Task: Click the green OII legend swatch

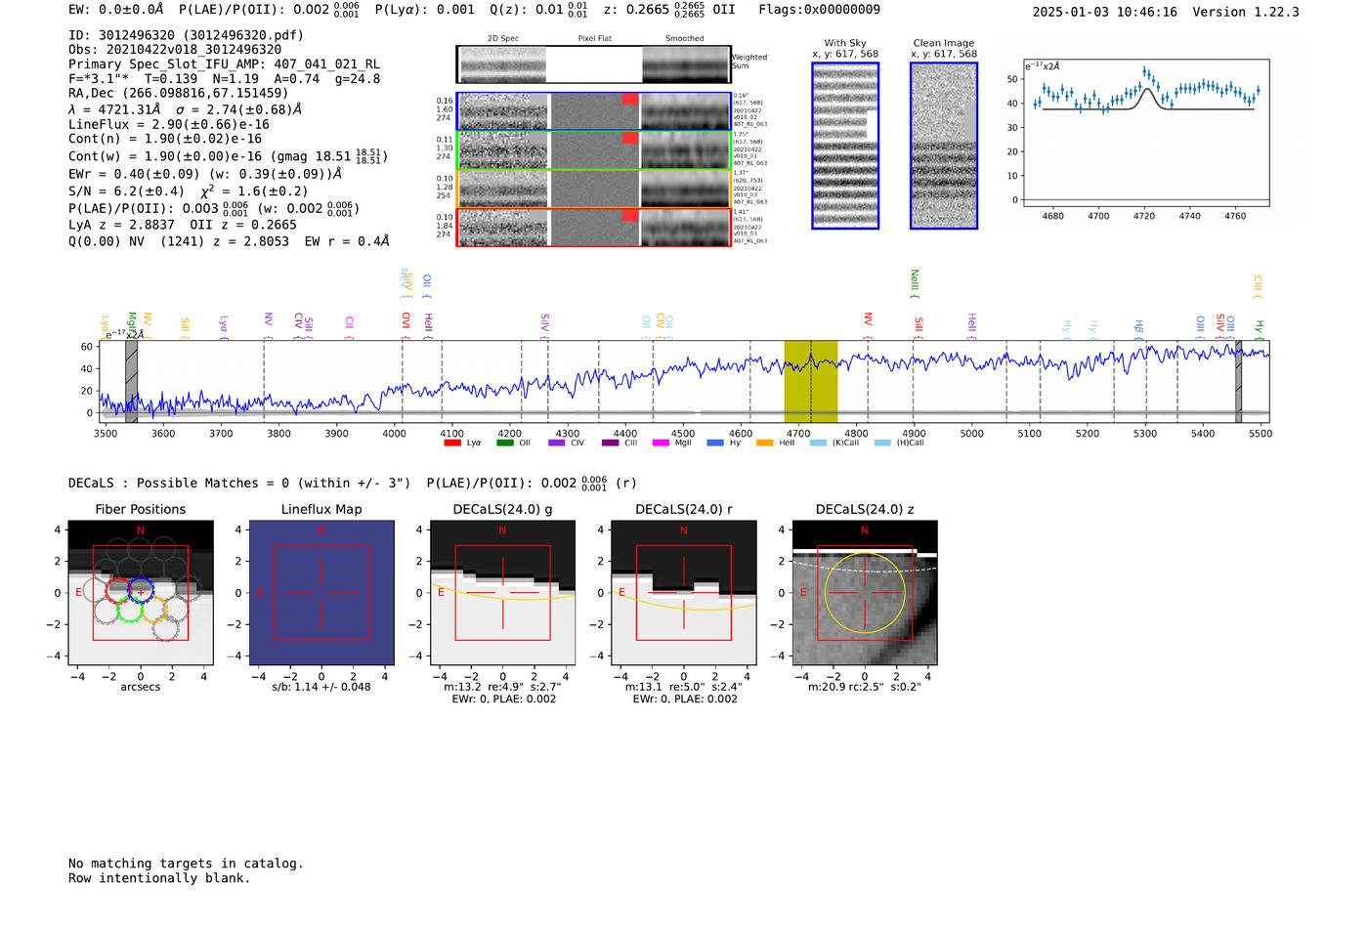Action: [x=505, y=444]
